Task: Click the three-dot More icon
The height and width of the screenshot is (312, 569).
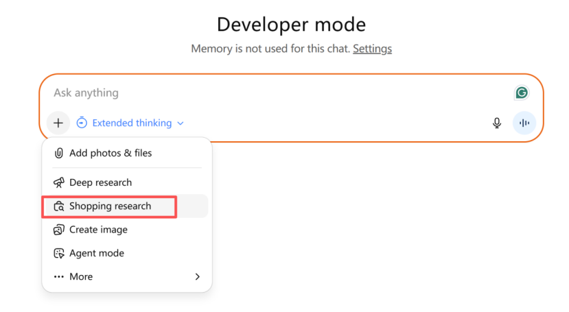Action: [x=58, y=276]
